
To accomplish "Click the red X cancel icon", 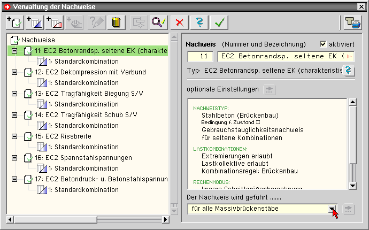I will (179, 22).
